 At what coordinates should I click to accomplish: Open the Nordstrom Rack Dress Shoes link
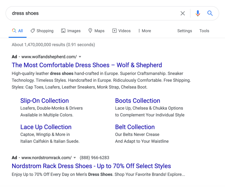91,166
